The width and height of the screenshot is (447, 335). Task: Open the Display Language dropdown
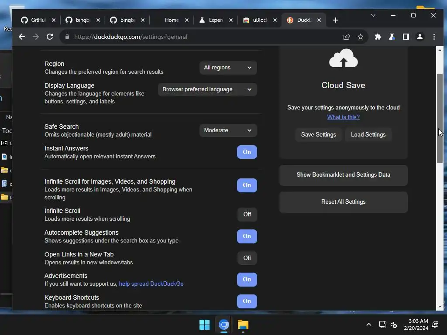point(207,89)
